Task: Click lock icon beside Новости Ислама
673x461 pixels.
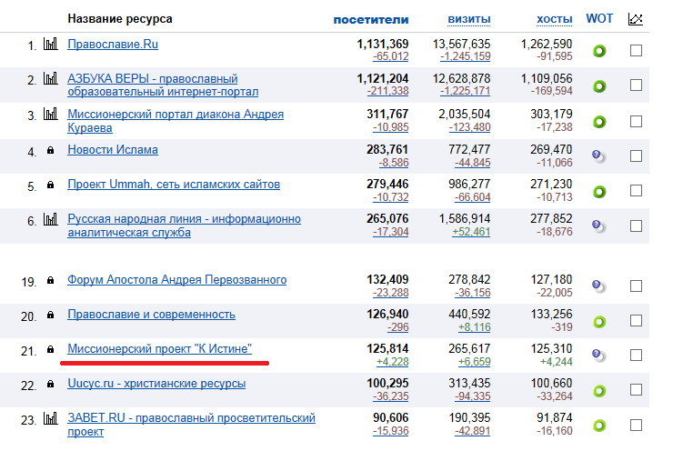Action: [x=50, y=150]
